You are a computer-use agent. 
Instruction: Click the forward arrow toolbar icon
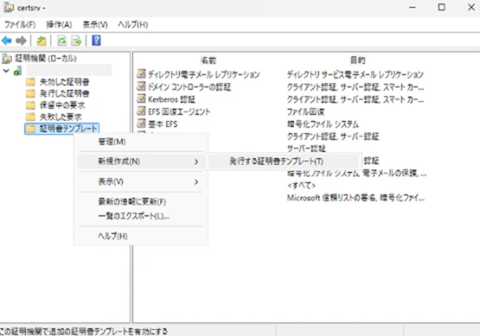[21, 41]
